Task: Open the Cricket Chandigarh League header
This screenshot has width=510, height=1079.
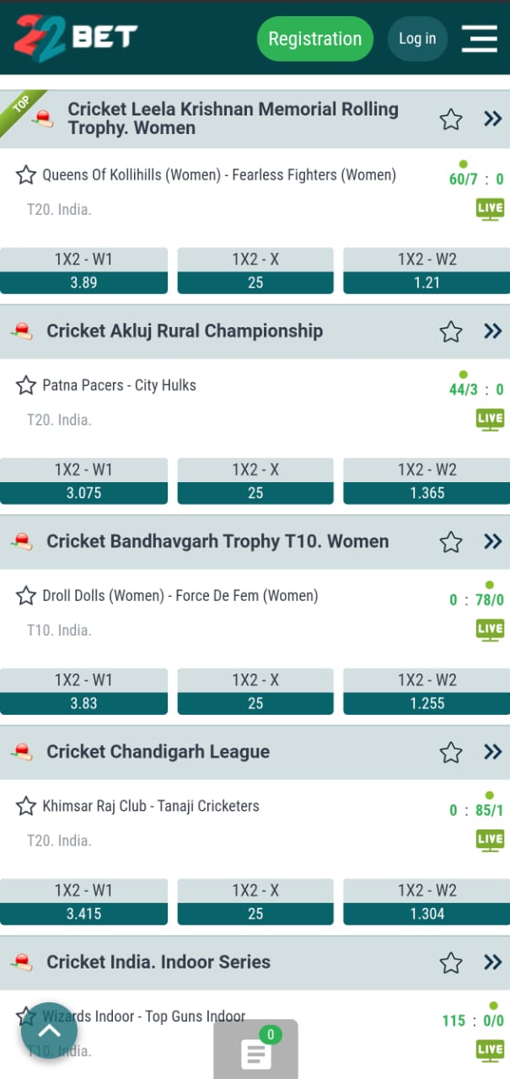Action: pos(158,752)
